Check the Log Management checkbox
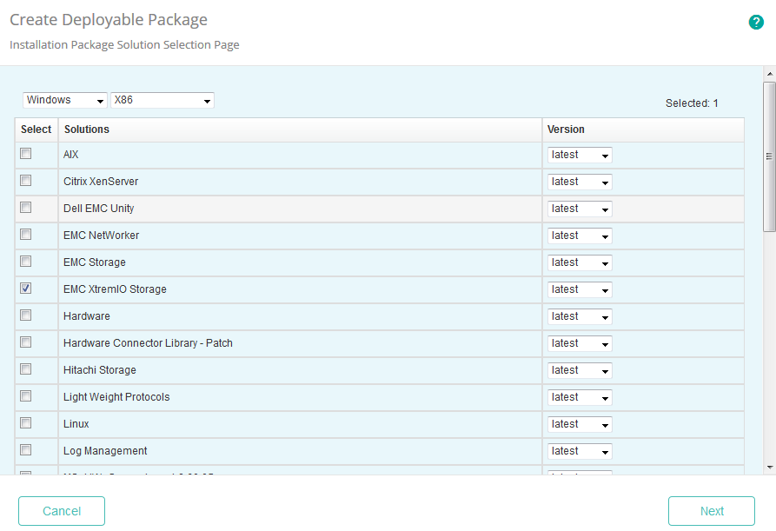 point(25,450)
